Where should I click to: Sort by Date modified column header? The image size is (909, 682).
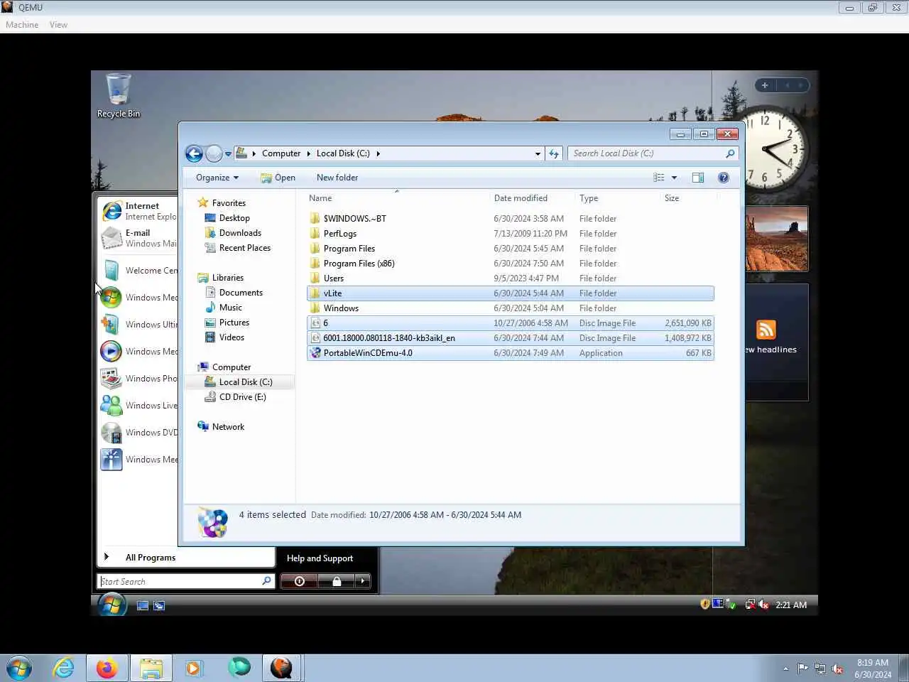click(x=521, y=198)
